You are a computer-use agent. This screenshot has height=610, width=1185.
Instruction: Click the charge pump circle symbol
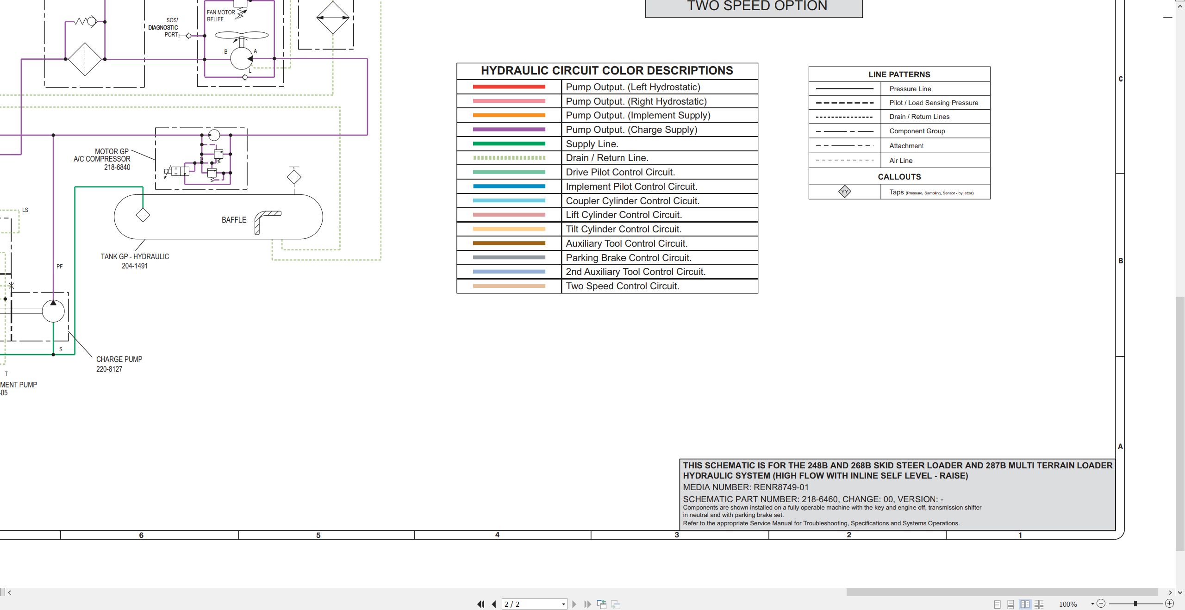point(53,311)
